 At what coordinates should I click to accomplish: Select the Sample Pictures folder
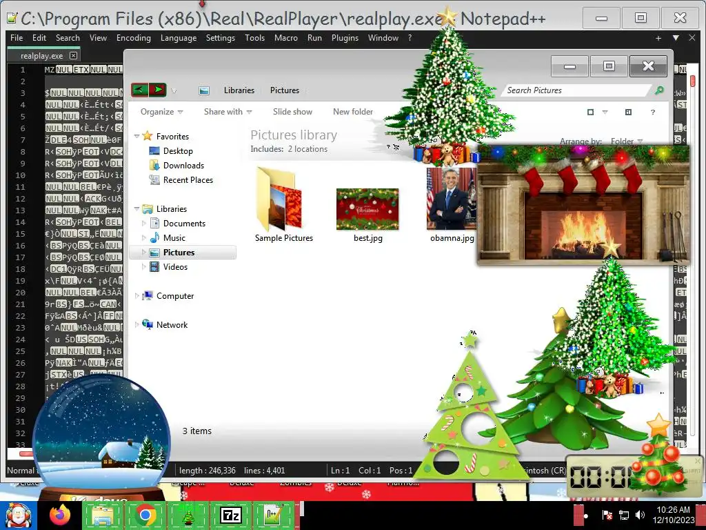coord(283,205)
